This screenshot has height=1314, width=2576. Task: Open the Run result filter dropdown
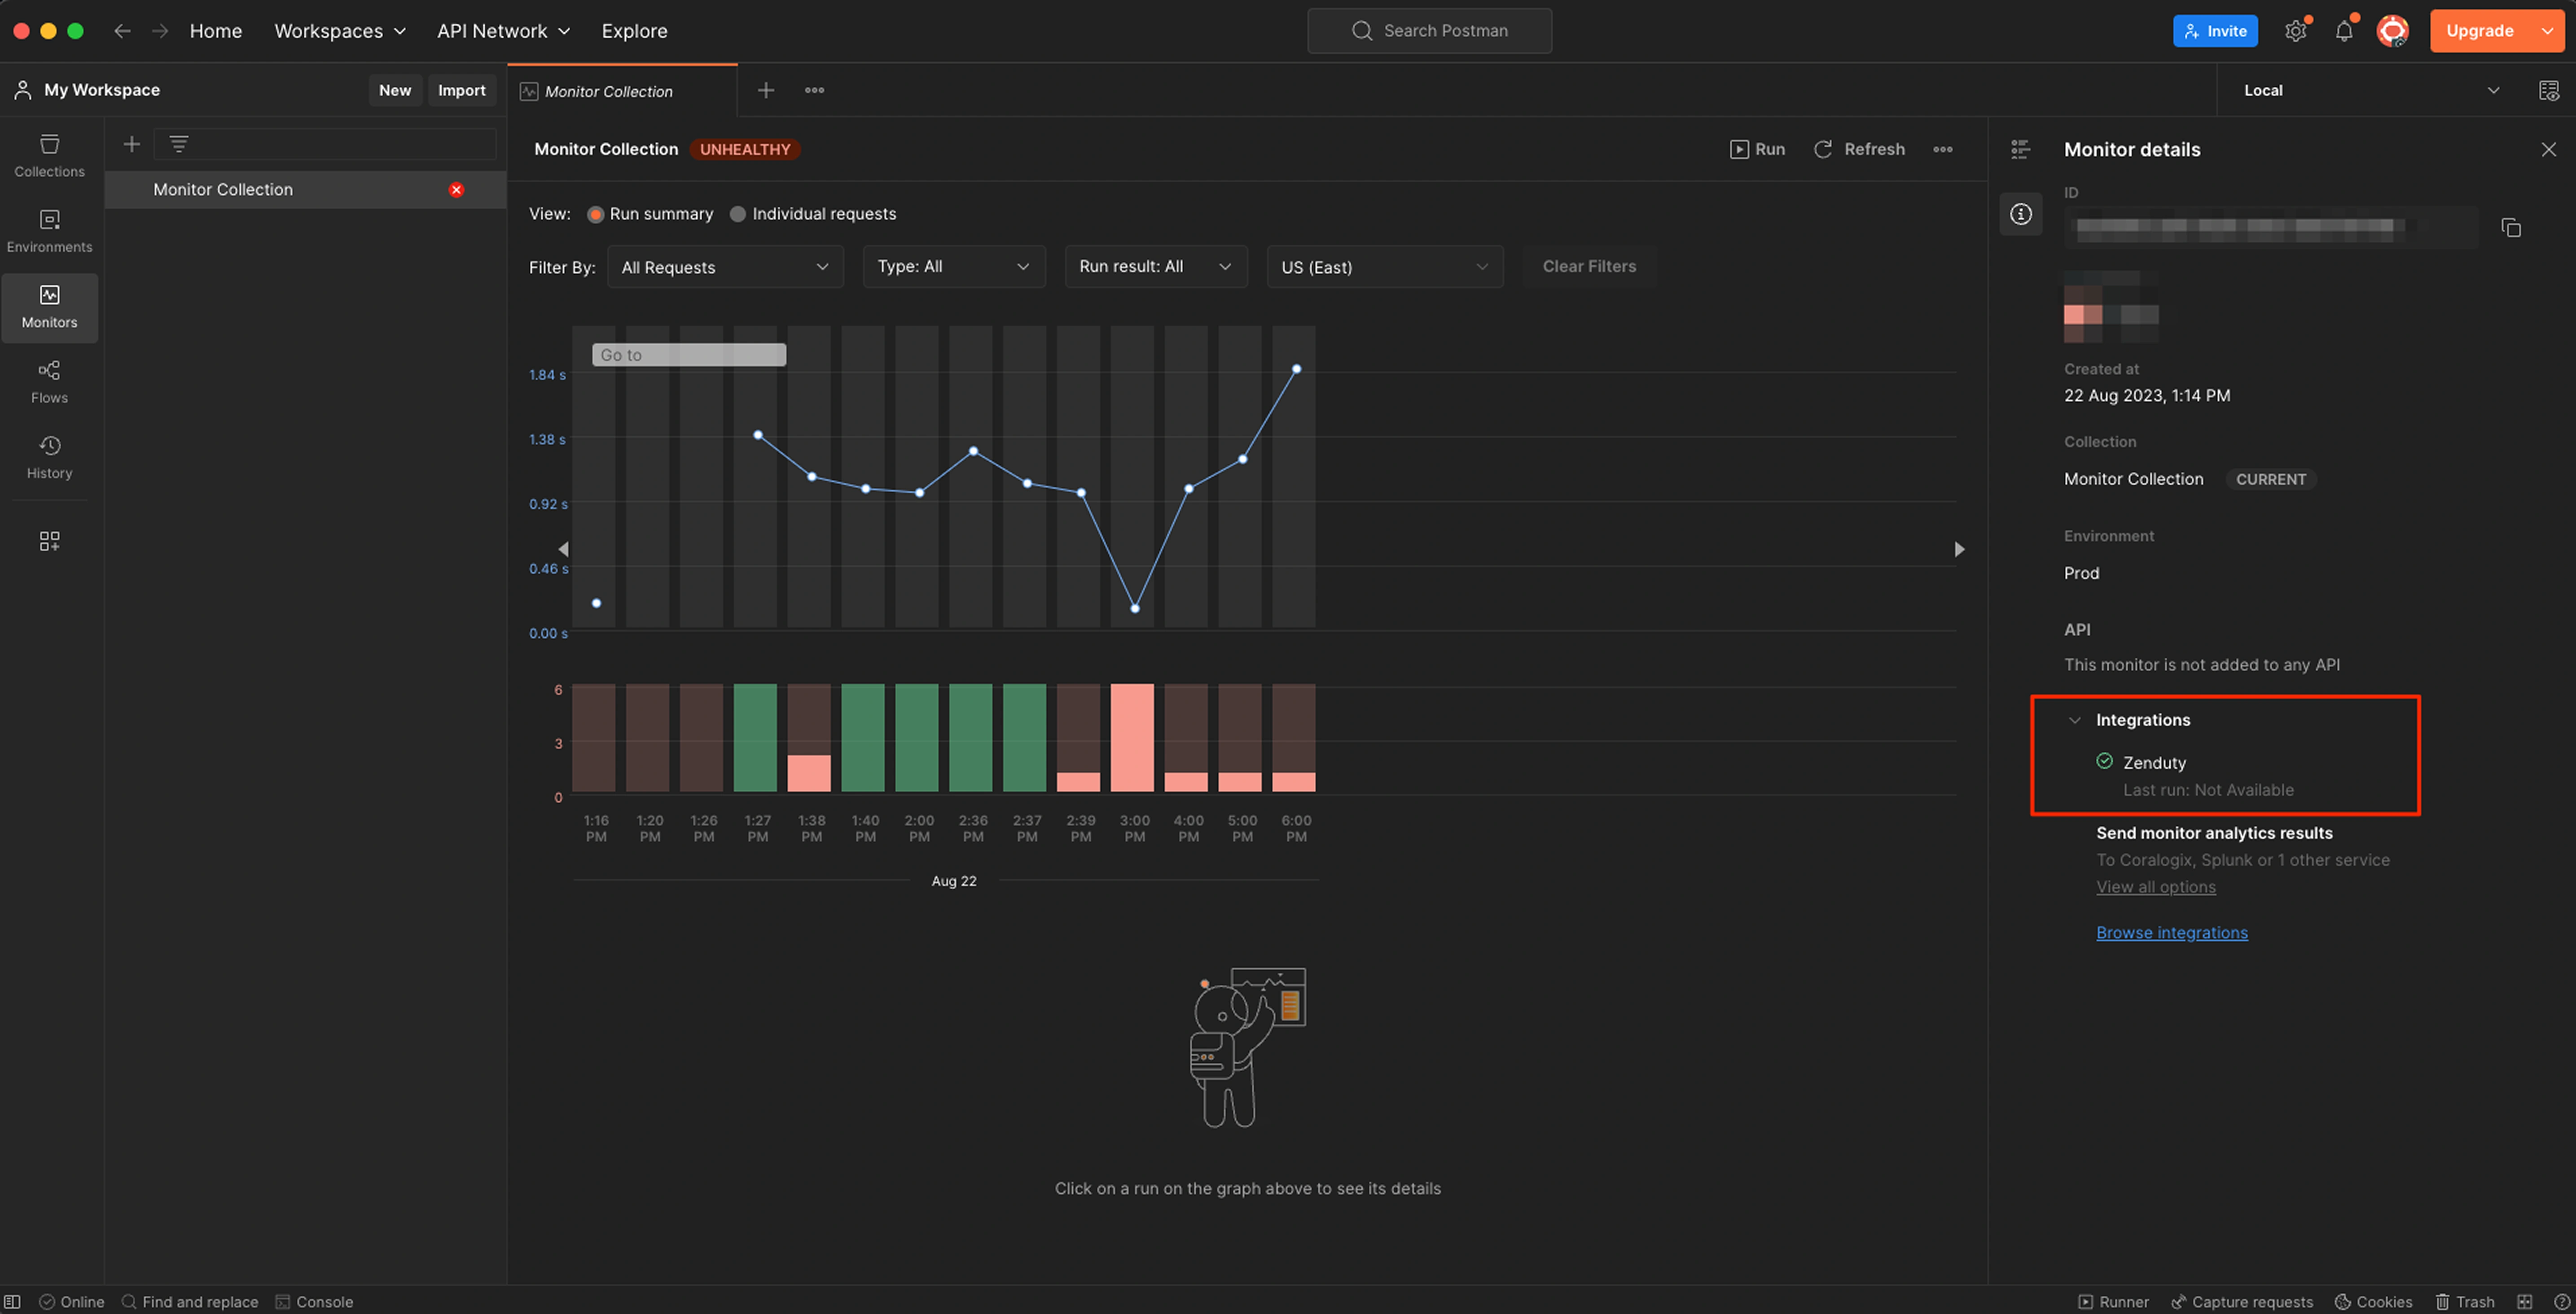pyautogui.click(x=1155, y=267)
